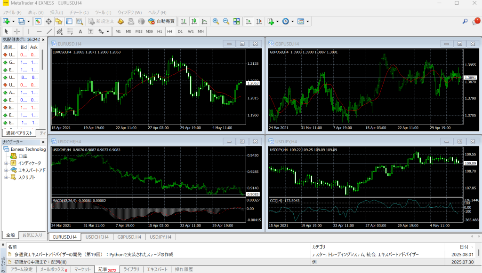482x273 pixels.
Task: Sort articles by 日付 column header
Action: click(x=464, y=247)
